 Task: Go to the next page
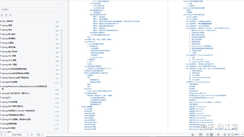(x=28, y=135)
